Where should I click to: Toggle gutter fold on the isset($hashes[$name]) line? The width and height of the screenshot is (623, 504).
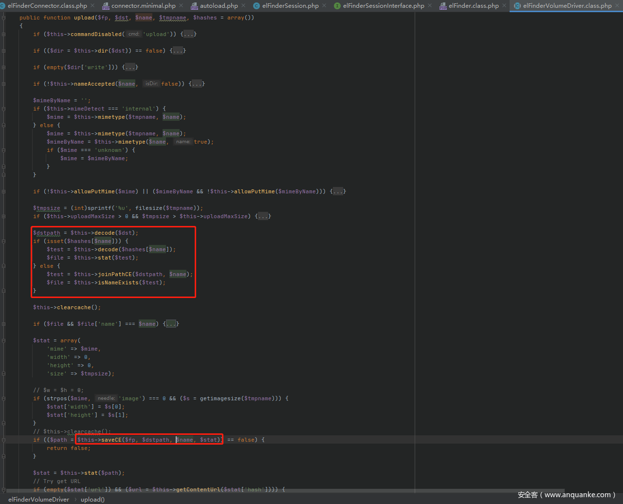tap(4, 241)
